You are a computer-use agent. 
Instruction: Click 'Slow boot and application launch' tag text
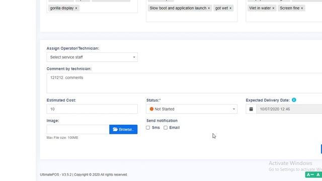pyautogui.click(x=178, y=8)
